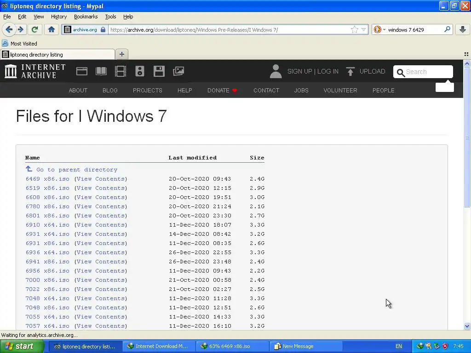Click the LOG IN link
This screenshot has width=471, height=353.
pyautogui.click(x=327, y=71)
